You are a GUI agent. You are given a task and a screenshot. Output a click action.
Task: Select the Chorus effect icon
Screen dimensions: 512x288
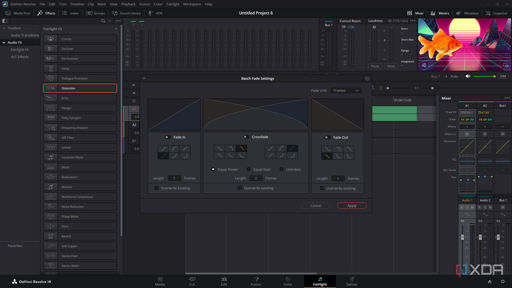[x=51, y=39]
